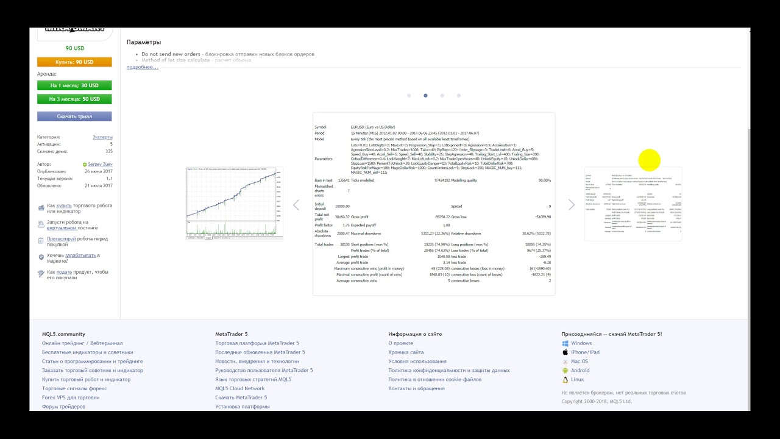
Task: Select the second carousel dot
Action: (425, 95)
